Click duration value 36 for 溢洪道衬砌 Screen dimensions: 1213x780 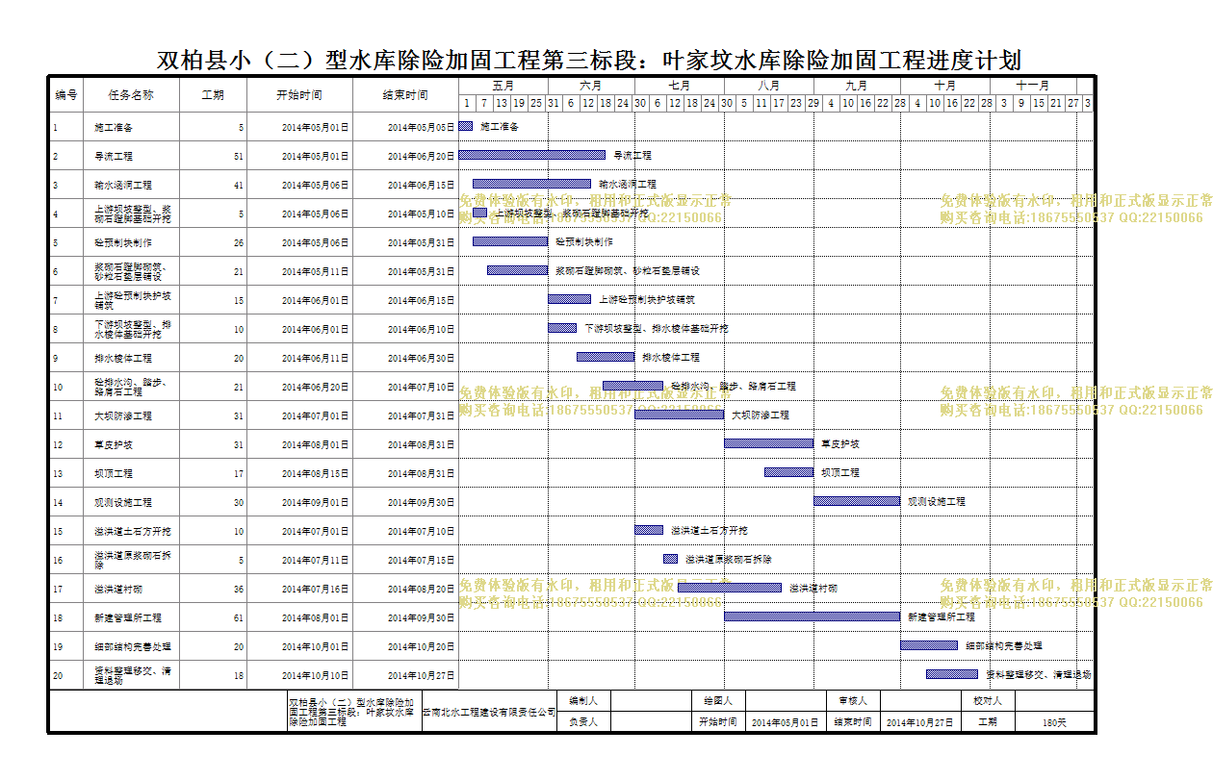(238, 589)
